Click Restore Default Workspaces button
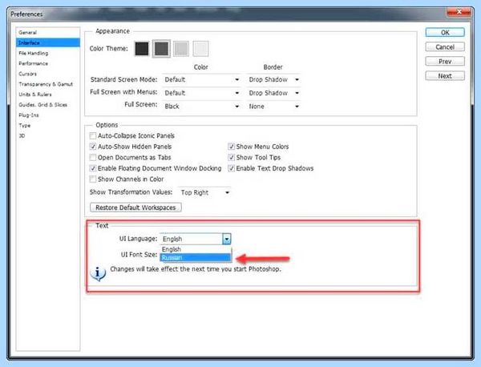 pos(135,208)
